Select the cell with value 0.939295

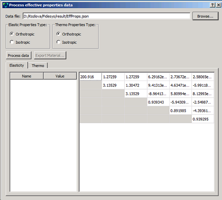(x=203, y=119)
